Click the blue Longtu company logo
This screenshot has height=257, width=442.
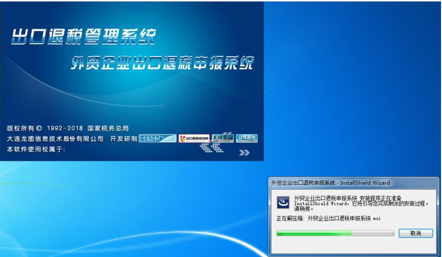[157, 139]
